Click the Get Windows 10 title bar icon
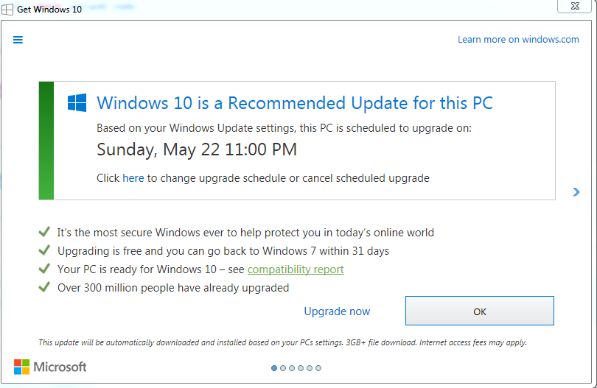This screenshot has height=388, width=597. (7, 10)
